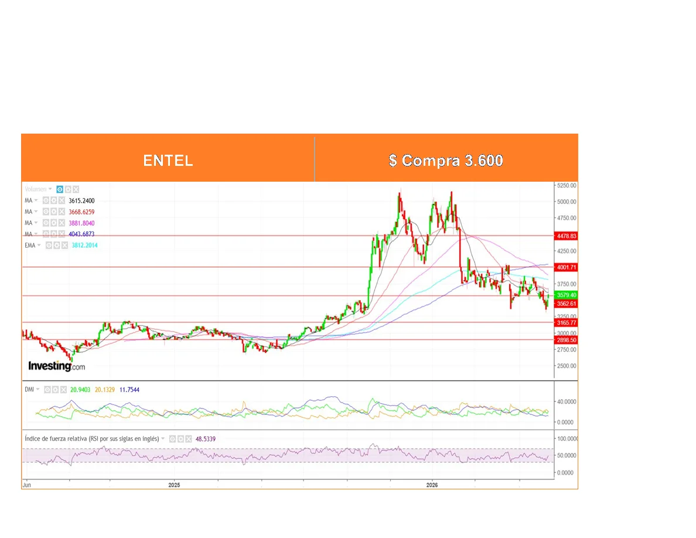This screenshot has height=538, width=696.
Task: Toggle visibility eye of the DMI indicator
Action: (47, 390)
